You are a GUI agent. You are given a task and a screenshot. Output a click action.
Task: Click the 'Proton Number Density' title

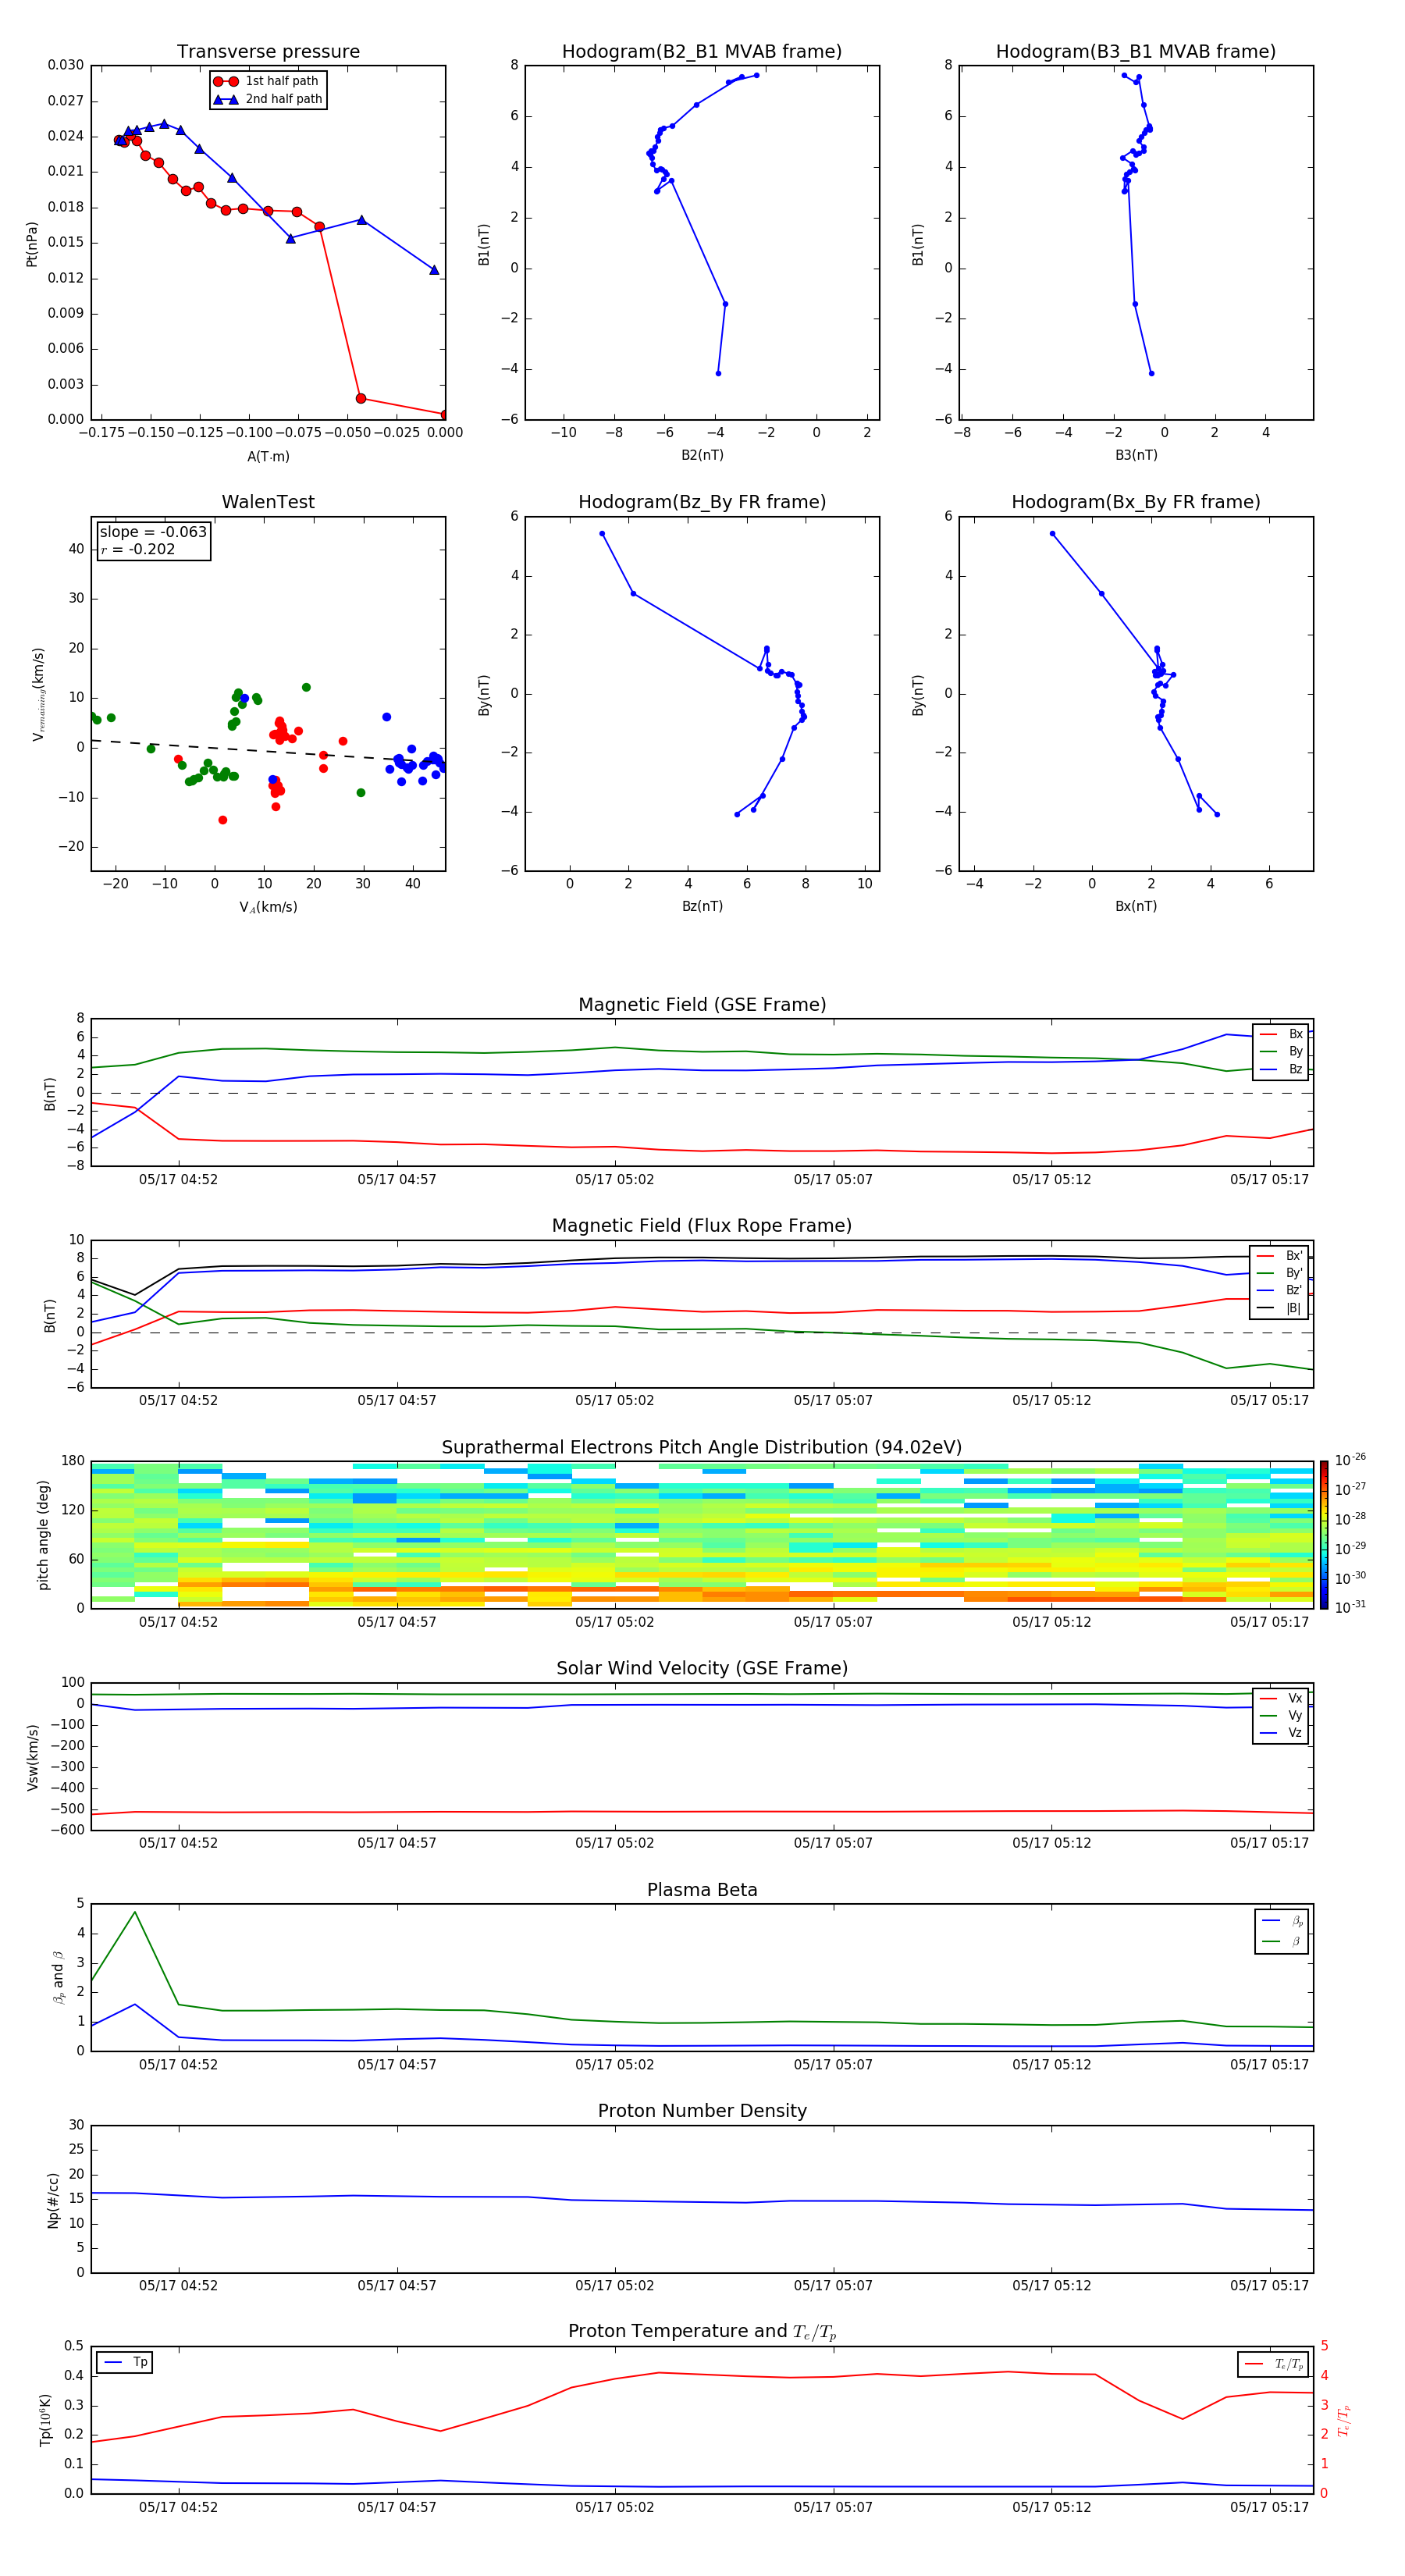pyautogui.click(x=702, y=2111)
